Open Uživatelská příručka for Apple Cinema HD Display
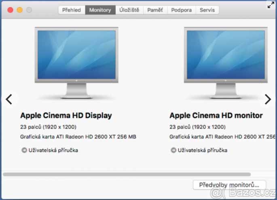 pyautogui.click(x=53, y=150)
